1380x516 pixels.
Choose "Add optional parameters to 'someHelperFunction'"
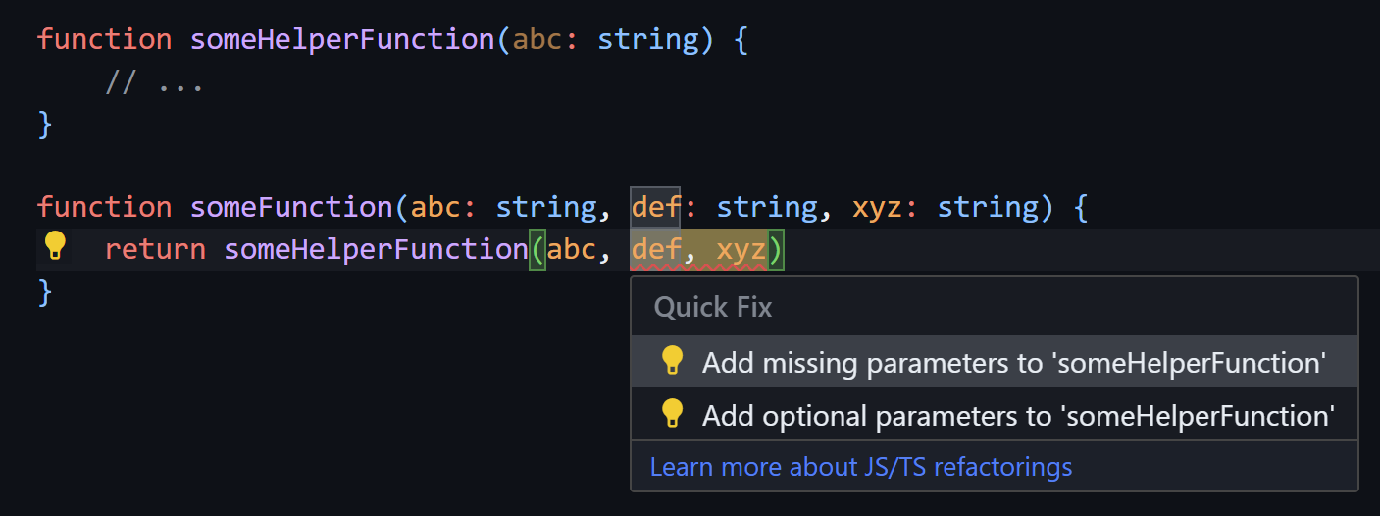tap(1017, 416)
